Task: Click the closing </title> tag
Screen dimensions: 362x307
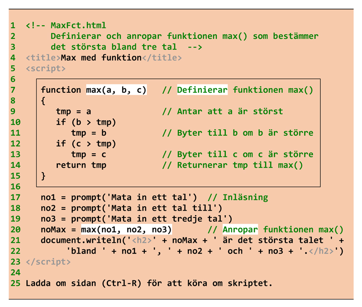Action: pyautogui.click(x=162, y=57)
